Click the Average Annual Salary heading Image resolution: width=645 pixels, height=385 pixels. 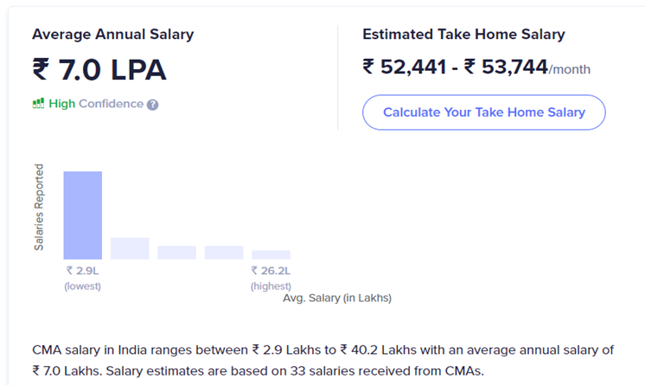(113, 35)
